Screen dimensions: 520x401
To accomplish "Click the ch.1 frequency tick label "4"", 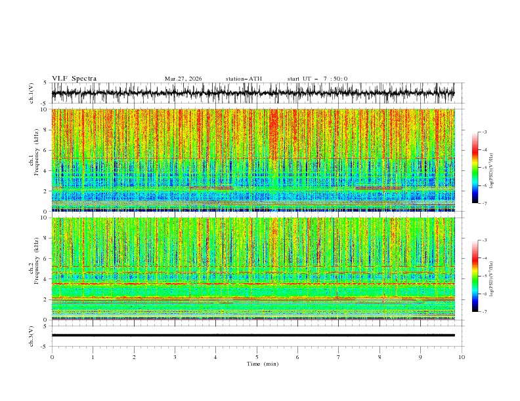I will coord(46,171).
